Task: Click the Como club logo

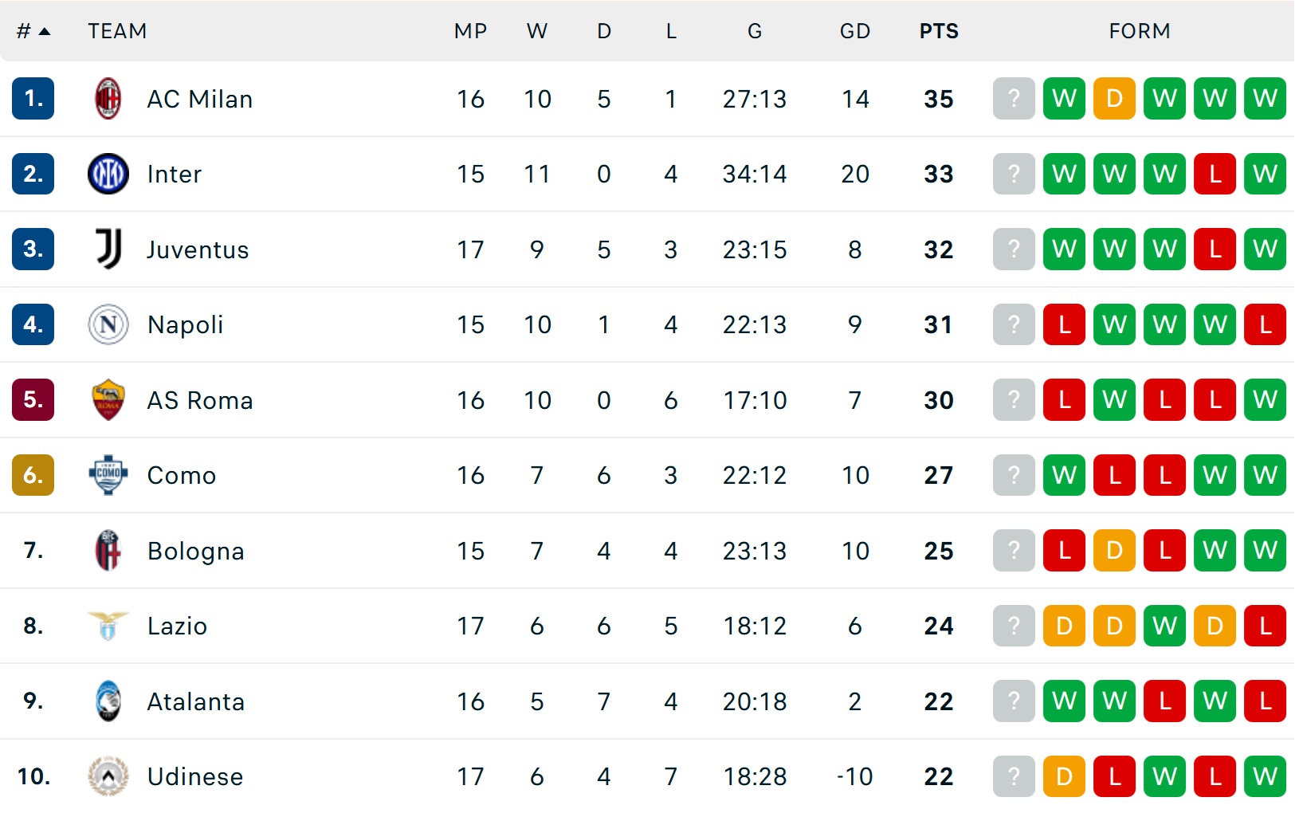Action: tap(108, 475)
